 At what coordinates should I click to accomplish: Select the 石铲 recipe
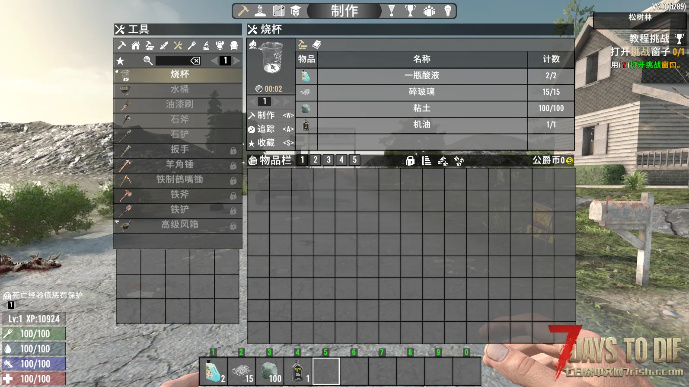click(x=178, y=135)
